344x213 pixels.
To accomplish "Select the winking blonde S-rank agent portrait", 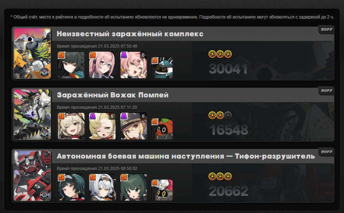I will click(x=71, y=126).
